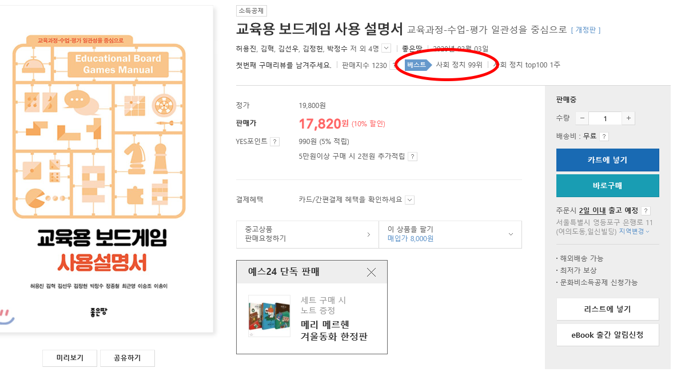Click the 미리보기 button under the cover
Screen dimensions: 681x392
pyautogui.click(x=70, y=358)
